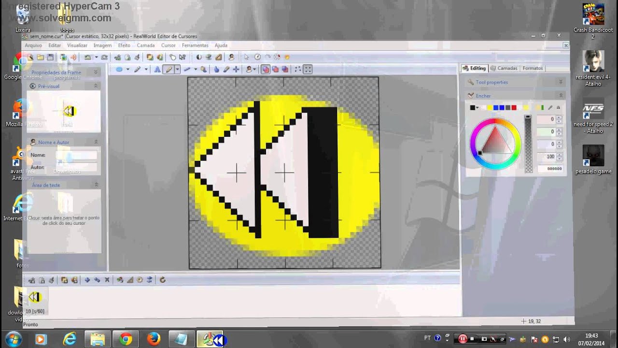
Task: Open the Line tool dropdown arrow
Action: (x=195, y=69)
